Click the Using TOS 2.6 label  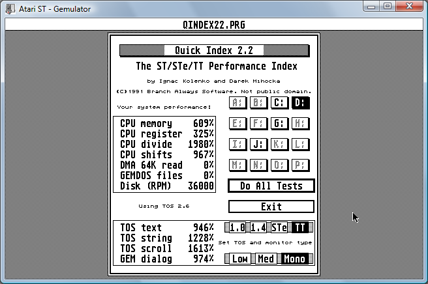164,206
